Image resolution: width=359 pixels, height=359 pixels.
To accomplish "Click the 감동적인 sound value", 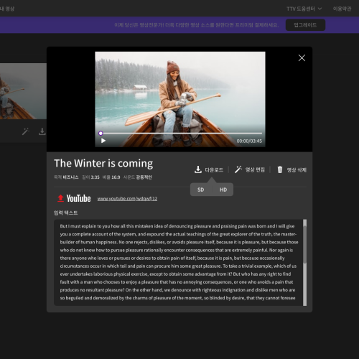I will click(144, 177).
